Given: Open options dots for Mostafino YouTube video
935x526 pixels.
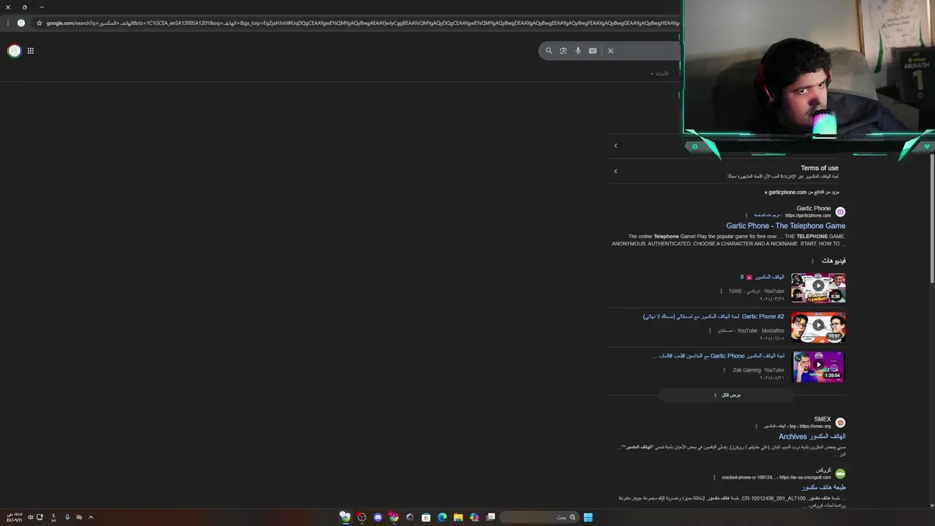Looking at the screenshot, I should click(x=709, y=331).
